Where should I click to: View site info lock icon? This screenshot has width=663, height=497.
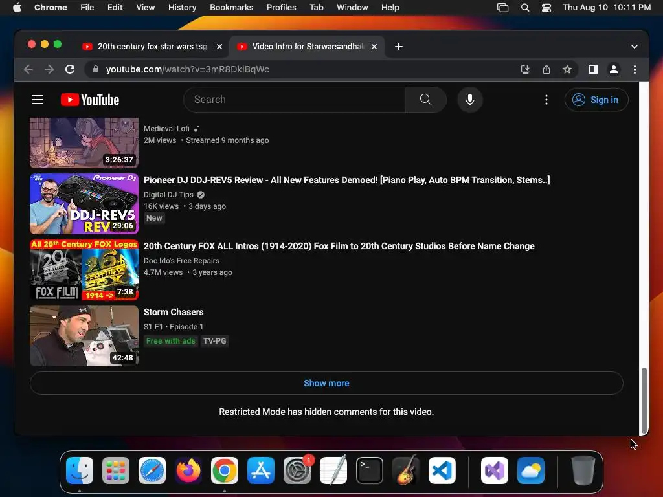tap(96, 69)
